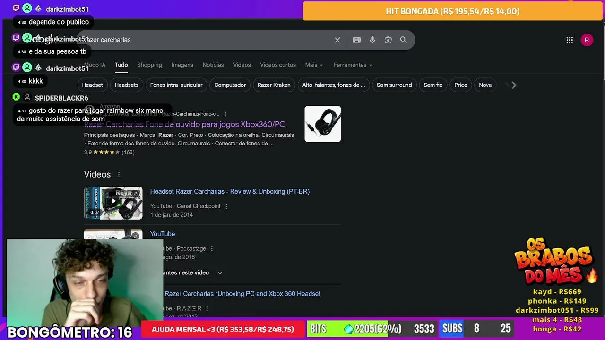Start voice search with the microphone icon
The height and width of the screenshot is (340, 605).
click(x=372, y=40)
